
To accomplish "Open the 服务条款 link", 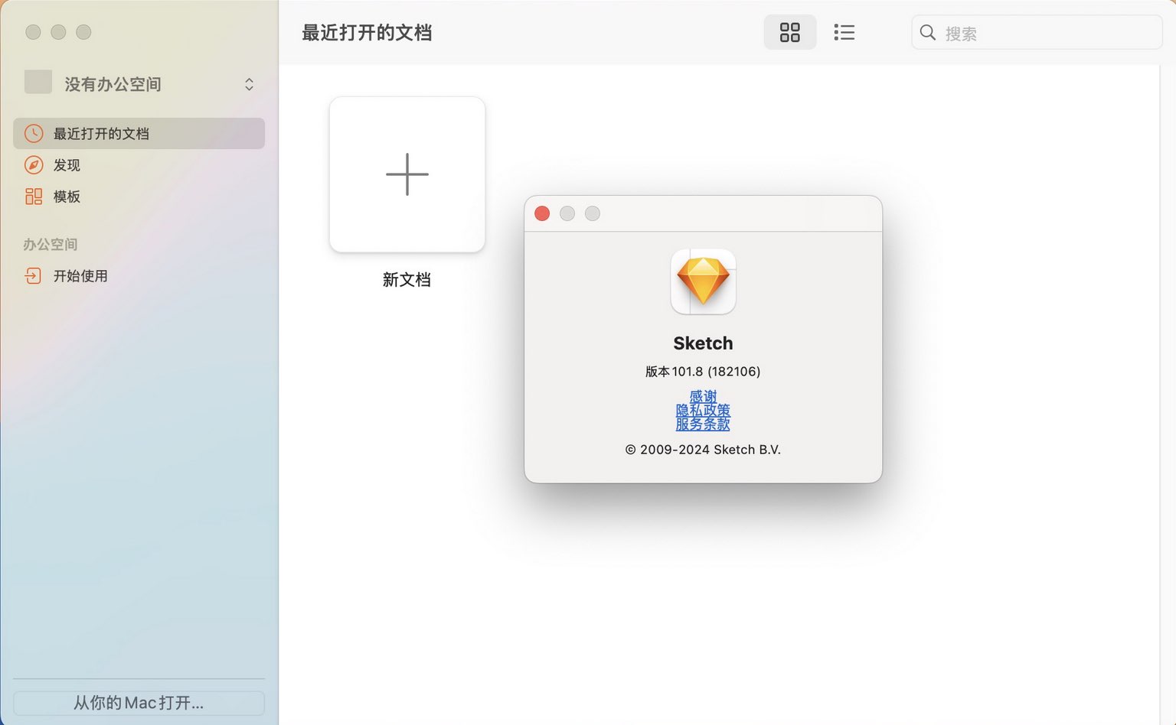I will tap(703, 424).
